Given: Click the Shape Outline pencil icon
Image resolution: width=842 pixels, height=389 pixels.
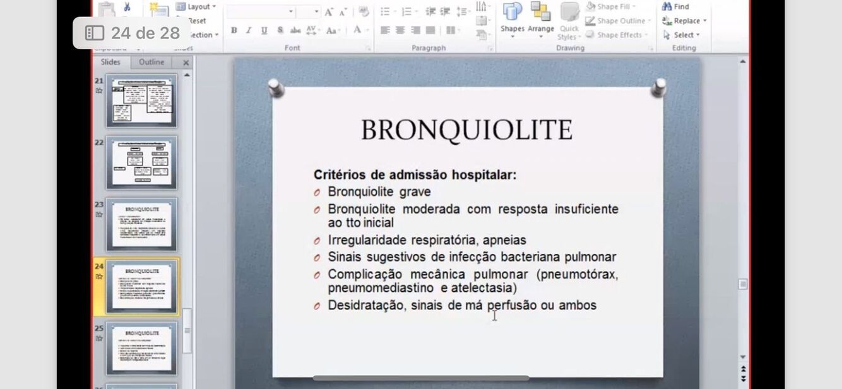Looking at the screenshot, I should pos(590,21).
